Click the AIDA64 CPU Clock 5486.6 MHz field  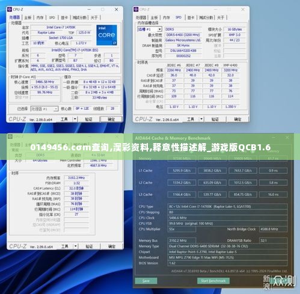228,218
